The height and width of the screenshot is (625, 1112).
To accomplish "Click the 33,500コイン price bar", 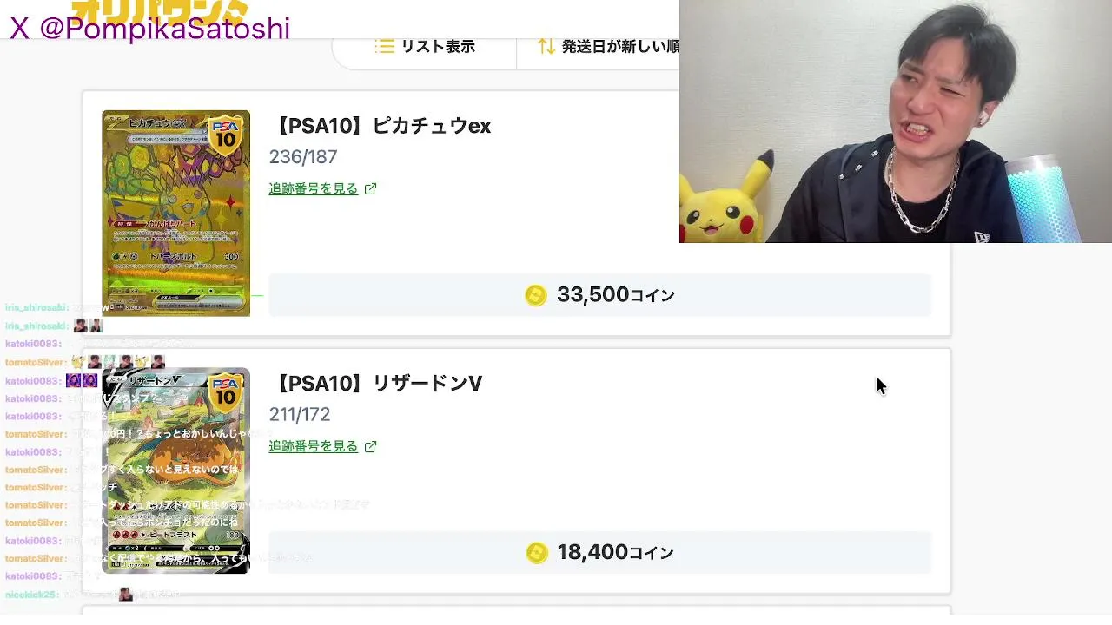I will (599, 295).
